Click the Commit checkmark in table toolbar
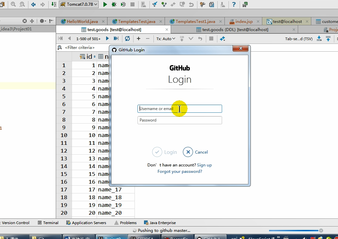This screenshot has width=338, height=239. pyautogui.click(x=191, y=38)
